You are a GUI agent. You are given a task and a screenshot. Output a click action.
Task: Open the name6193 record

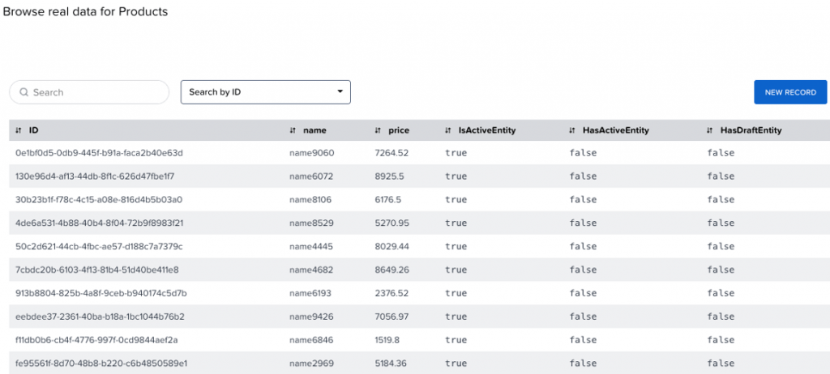[x=419, y=293]
